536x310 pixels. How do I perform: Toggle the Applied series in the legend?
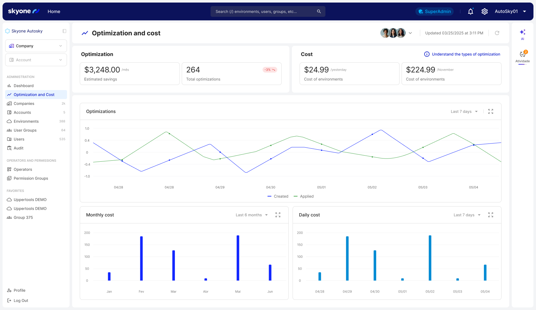pos(303,196)
